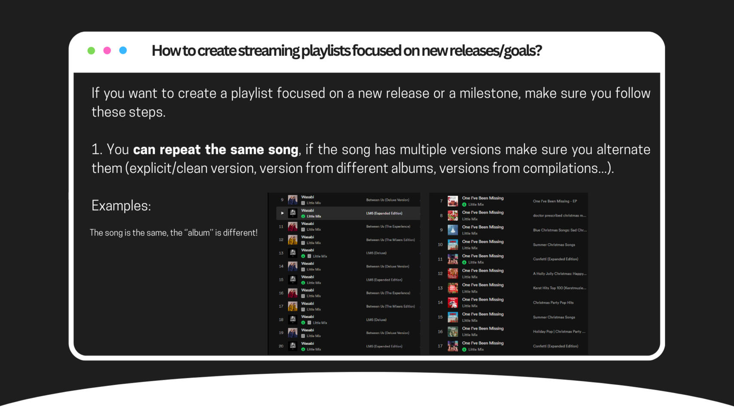Viewport: 734px width, 413px height.
Task: Click the blue dot in the window header
Action: coord(123,51)
